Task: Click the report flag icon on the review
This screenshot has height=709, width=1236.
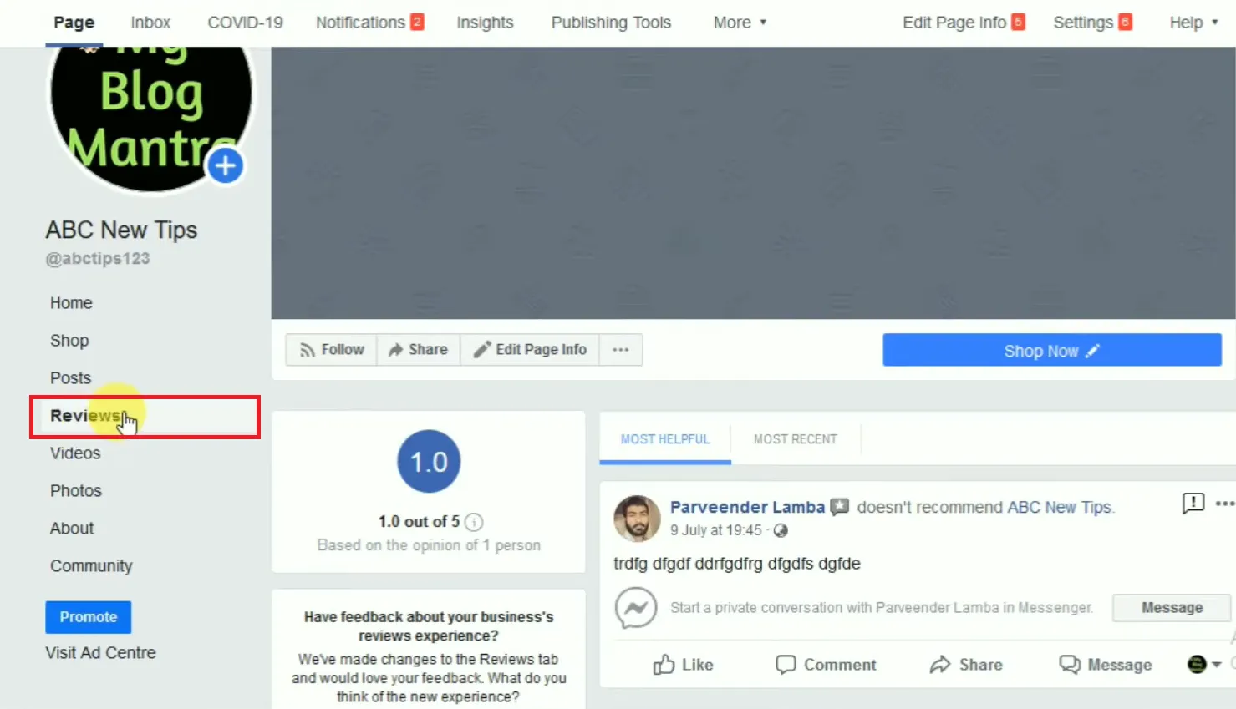Action: coord(1193,503)
